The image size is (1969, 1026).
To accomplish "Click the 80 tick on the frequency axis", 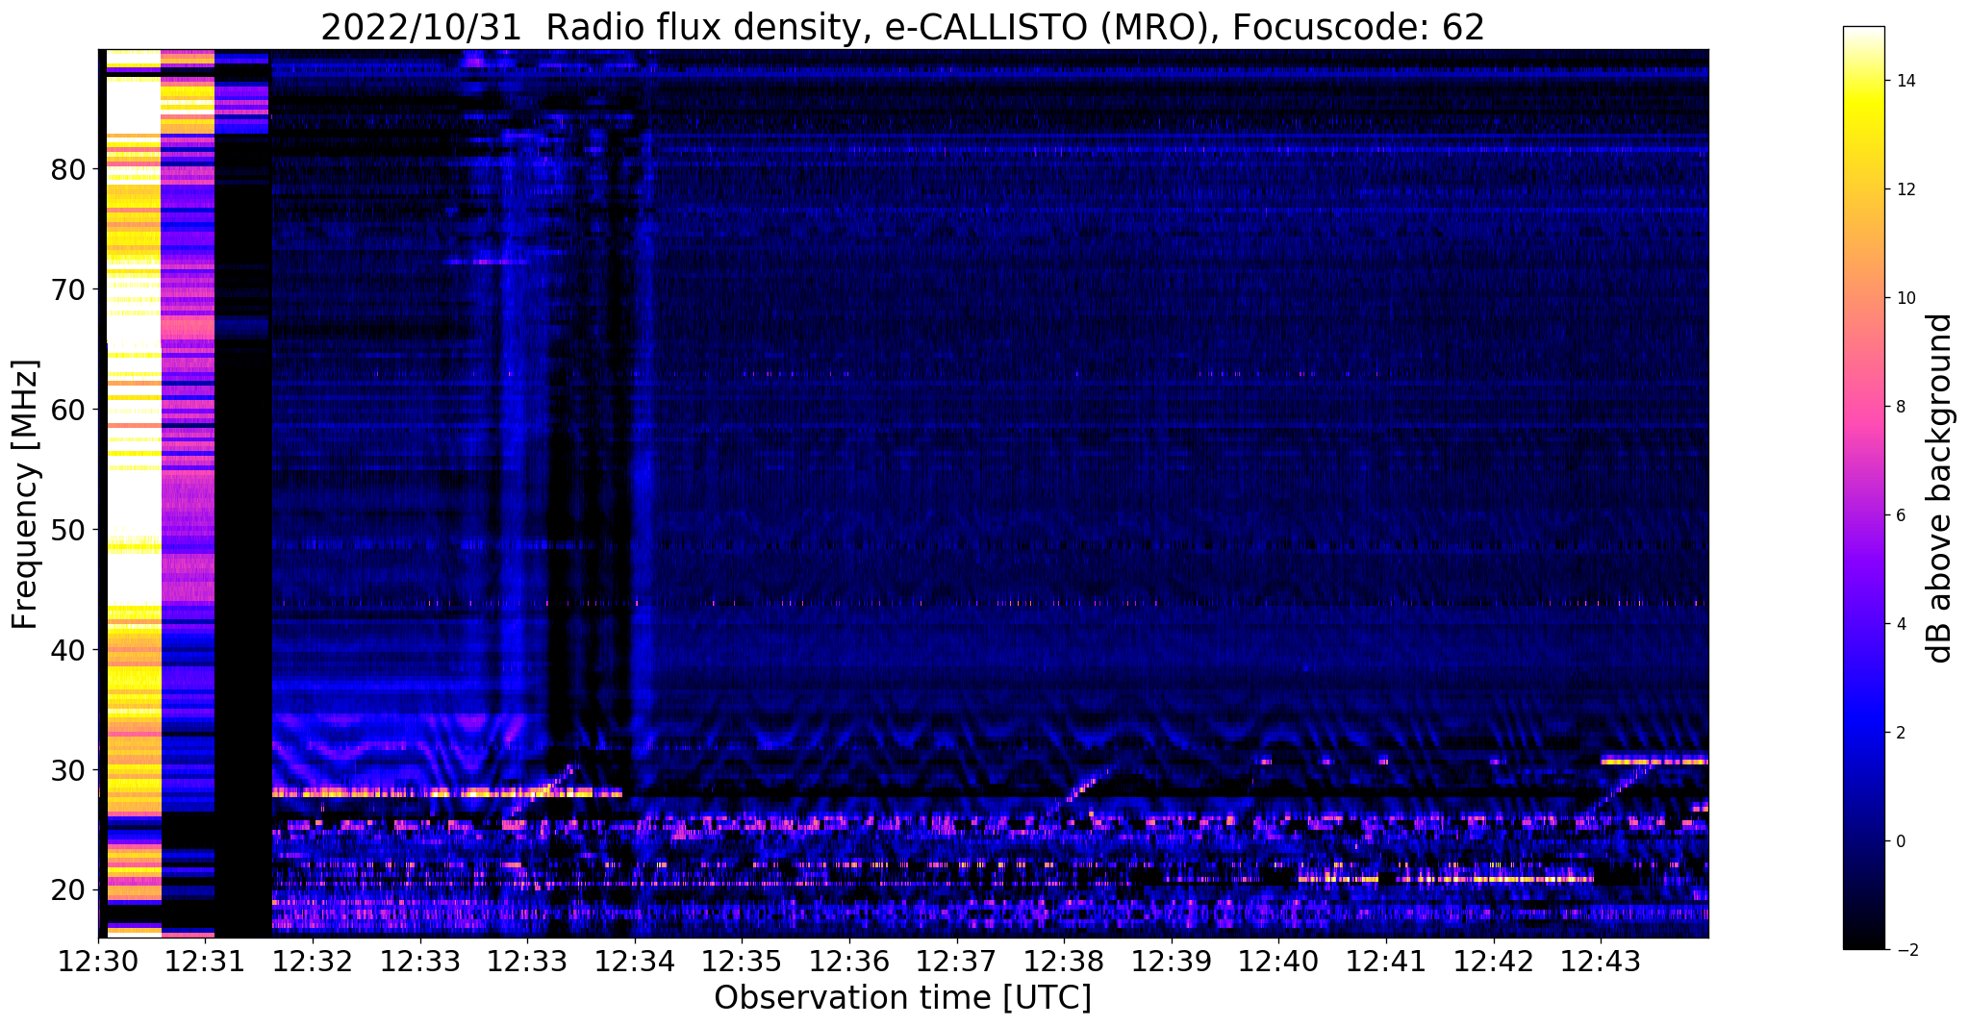I will coord(68,169).
